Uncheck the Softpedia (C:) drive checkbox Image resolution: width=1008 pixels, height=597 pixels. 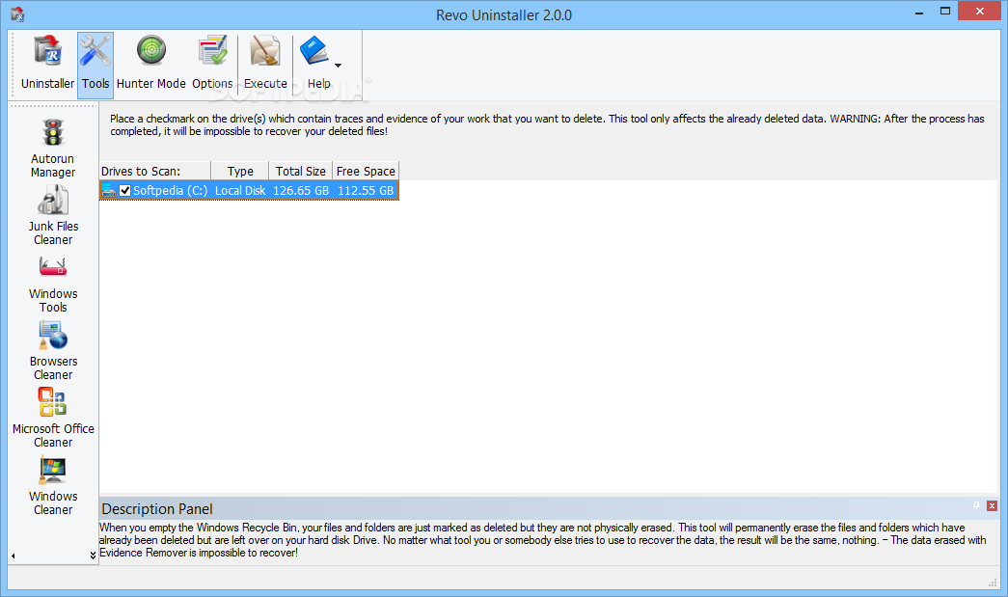(124, 191)
